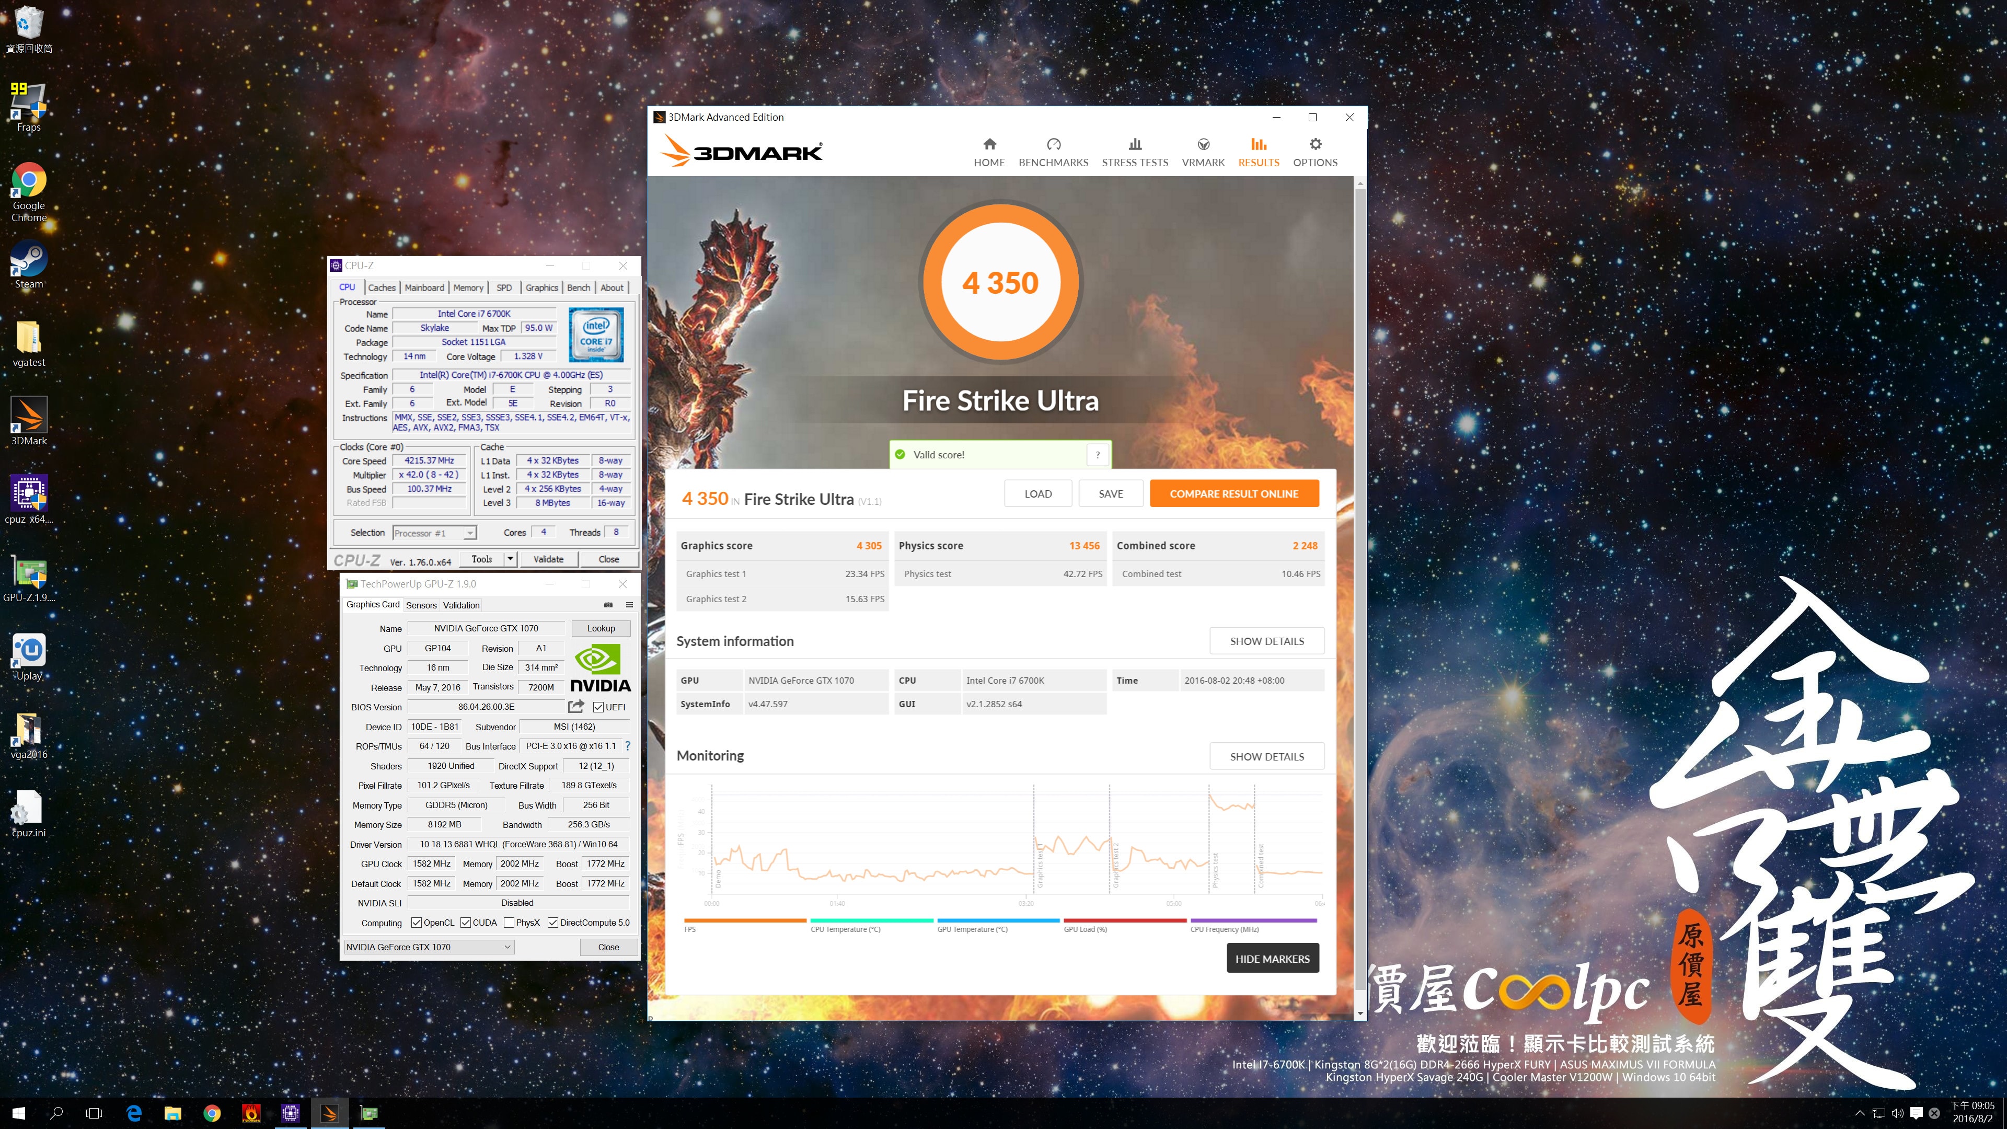
Task: Export BIOS with share arrow icon
Action: (x=576, y=707)
